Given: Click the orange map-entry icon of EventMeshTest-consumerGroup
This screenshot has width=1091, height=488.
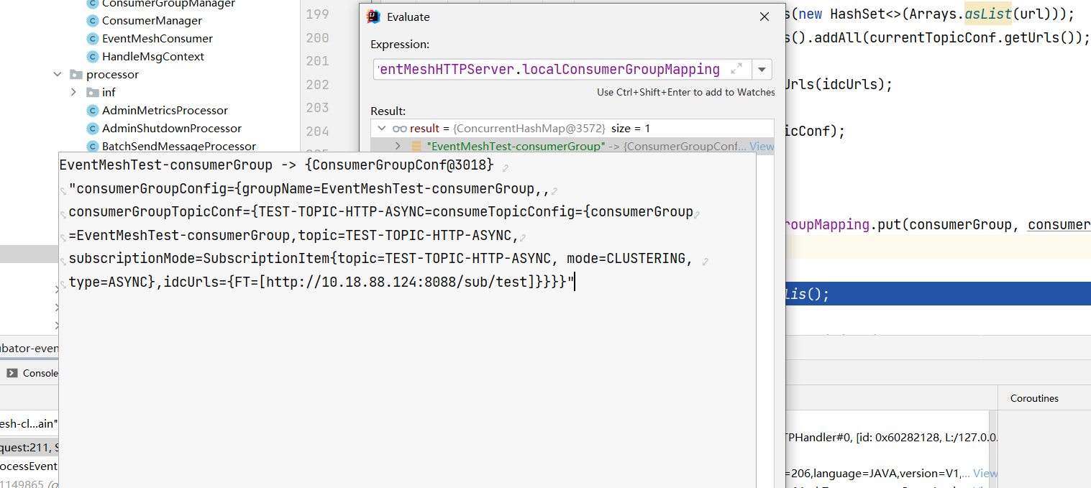Looking at the screenshot, I should tap(416, 147).
